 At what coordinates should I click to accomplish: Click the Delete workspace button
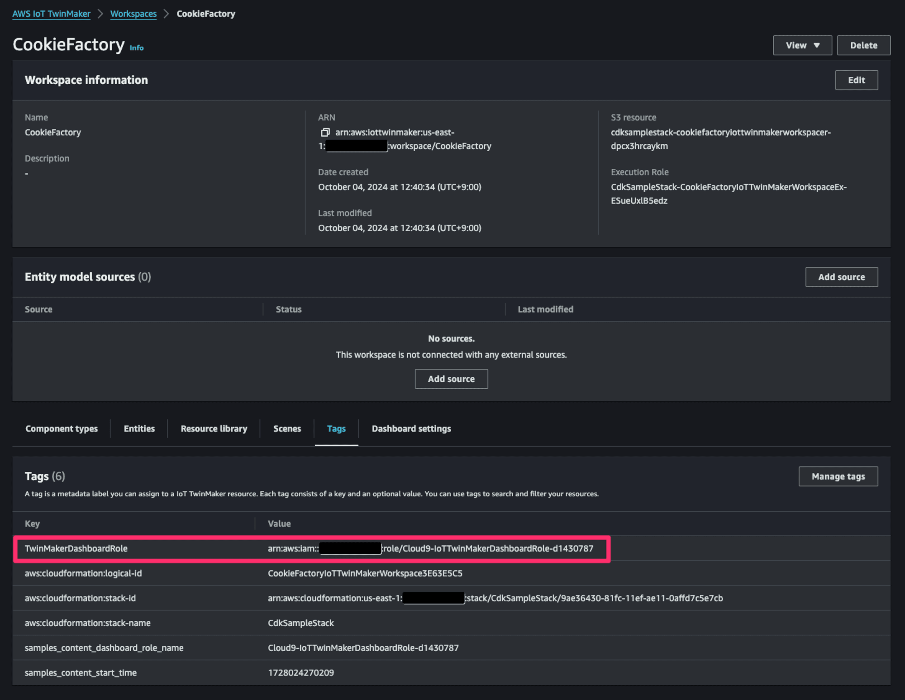coord(863,45)
